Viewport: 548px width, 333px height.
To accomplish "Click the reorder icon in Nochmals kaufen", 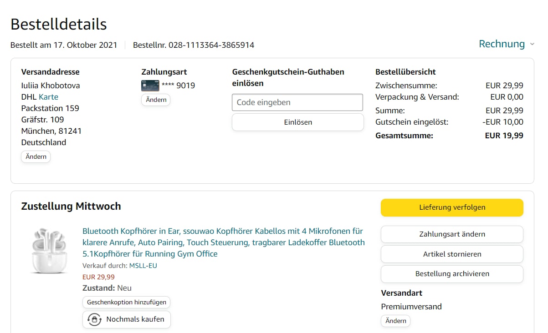I will tap(94, 319).
